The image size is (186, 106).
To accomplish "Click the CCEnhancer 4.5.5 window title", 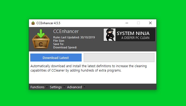I will (48, 23).
